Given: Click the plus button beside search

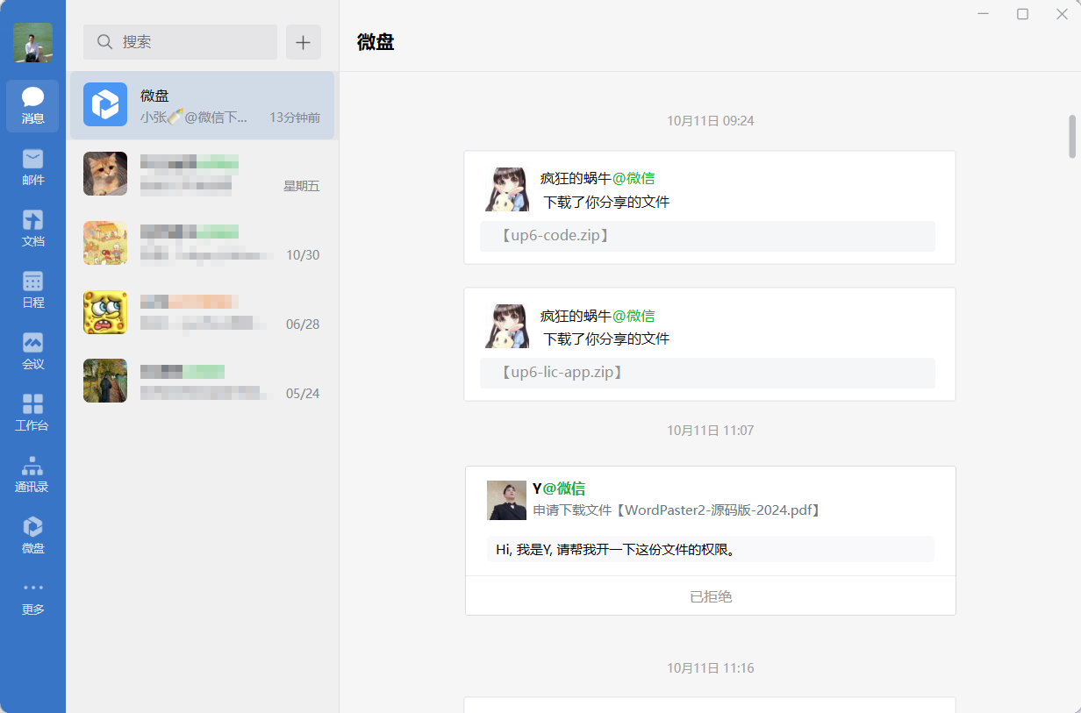Looking at the screenshot, I should point(304,42).
